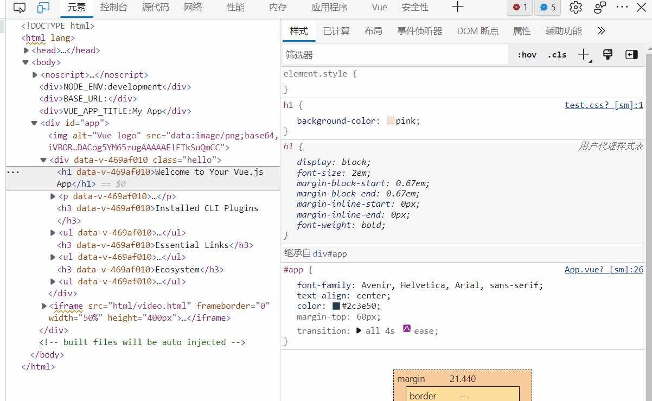
Task: Click the paintbrush rendering emulation icon
Action: [608, 54]
